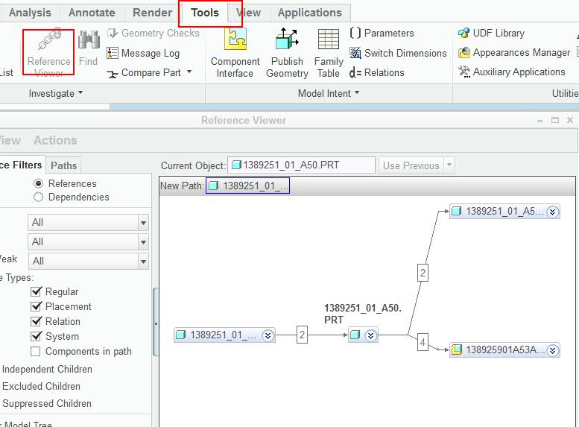Click Independent Children option
The width and height of the screenshot is (579, 427).
click(x=46, y=370)
